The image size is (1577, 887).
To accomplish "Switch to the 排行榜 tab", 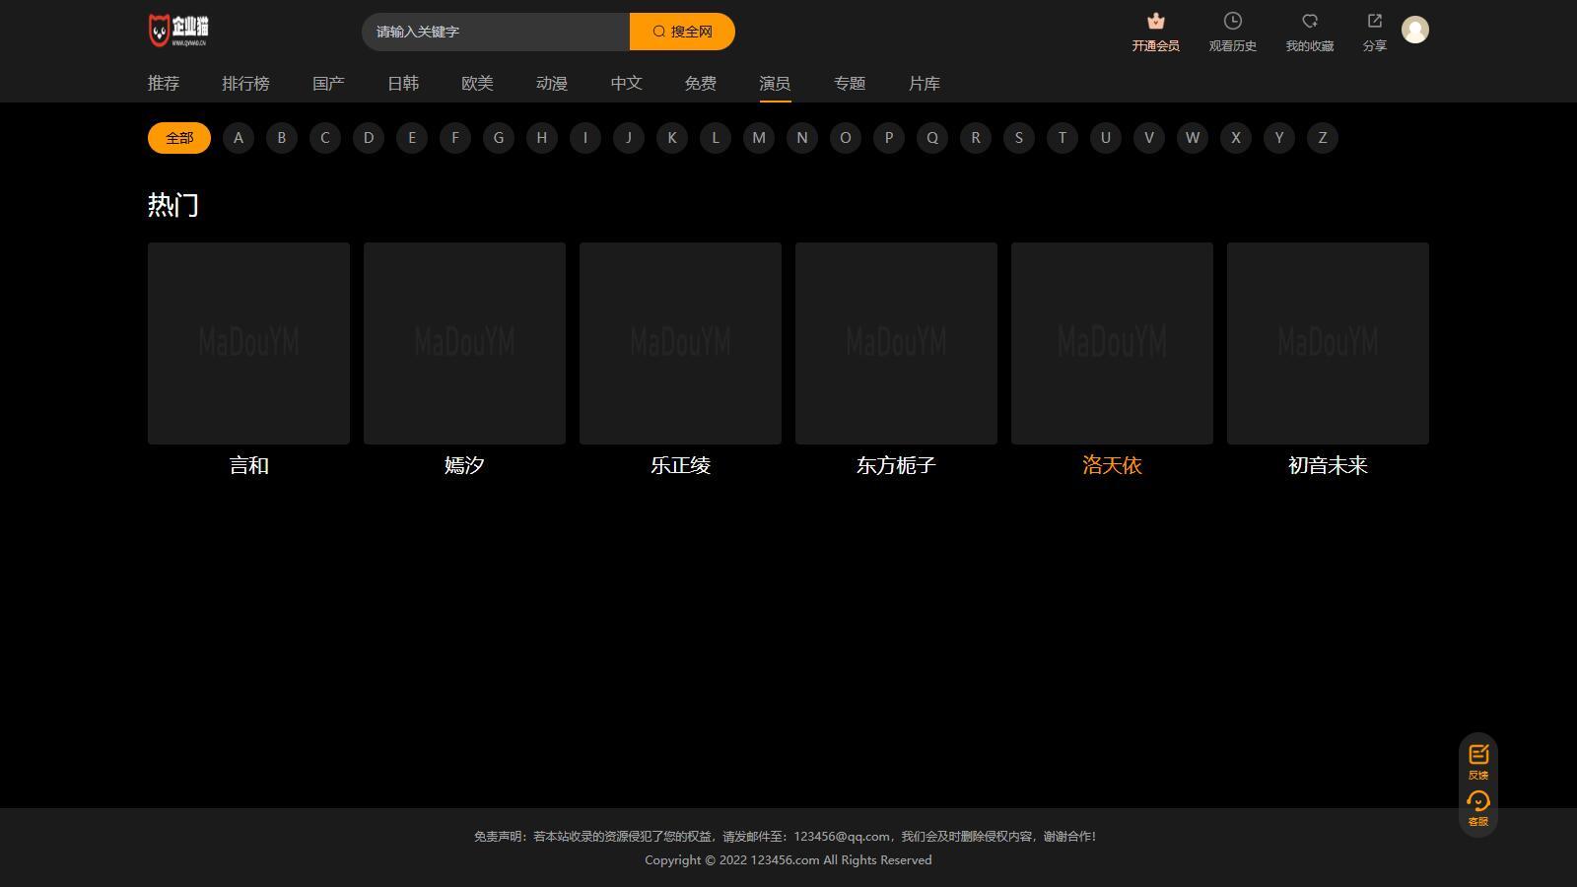I will tap(245, 84).
